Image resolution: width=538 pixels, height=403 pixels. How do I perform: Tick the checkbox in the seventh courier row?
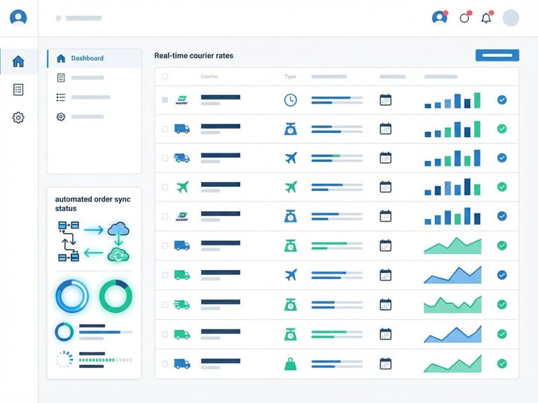(165, 275)
